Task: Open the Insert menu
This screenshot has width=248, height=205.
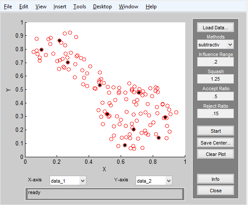Action: coord(60,7)
